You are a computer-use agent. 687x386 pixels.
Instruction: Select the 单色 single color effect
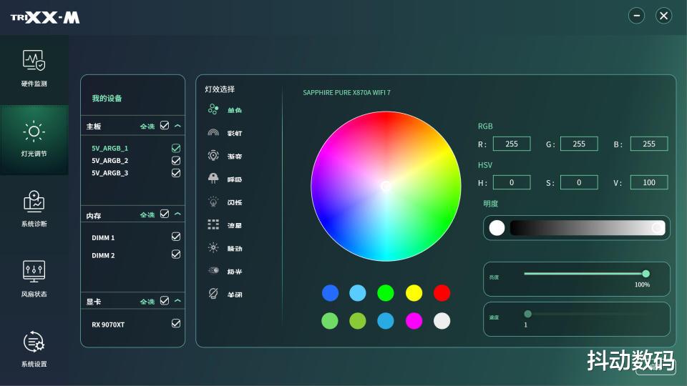[x=225, y=109]
